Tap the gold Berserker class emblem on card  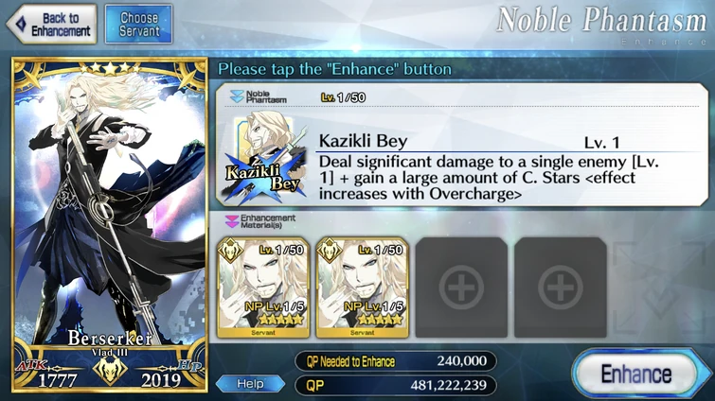(x=110, y=370)
